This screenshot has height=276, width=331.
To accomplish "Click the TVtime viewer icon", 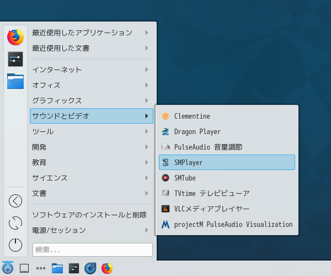I will pyautogui.click(x=165, y=193).
